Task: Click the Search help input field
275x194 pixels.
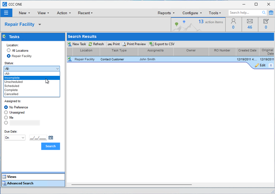Action: (x=245, y=12)
